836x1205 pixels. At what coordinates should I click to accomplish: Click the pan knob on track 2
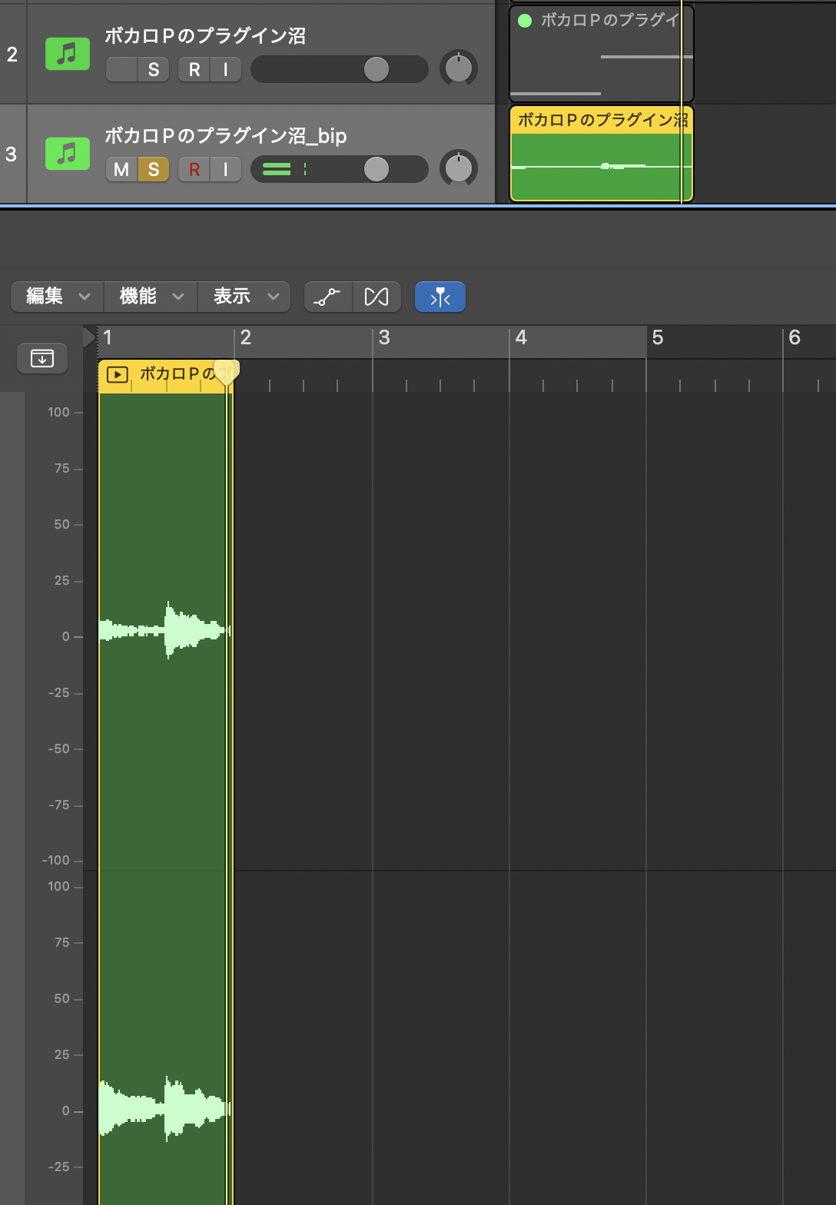(x=459, y=69)
